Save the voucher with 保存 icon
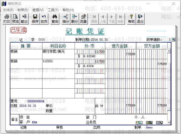This screenshot has height=134, width=181. (35, 19)
